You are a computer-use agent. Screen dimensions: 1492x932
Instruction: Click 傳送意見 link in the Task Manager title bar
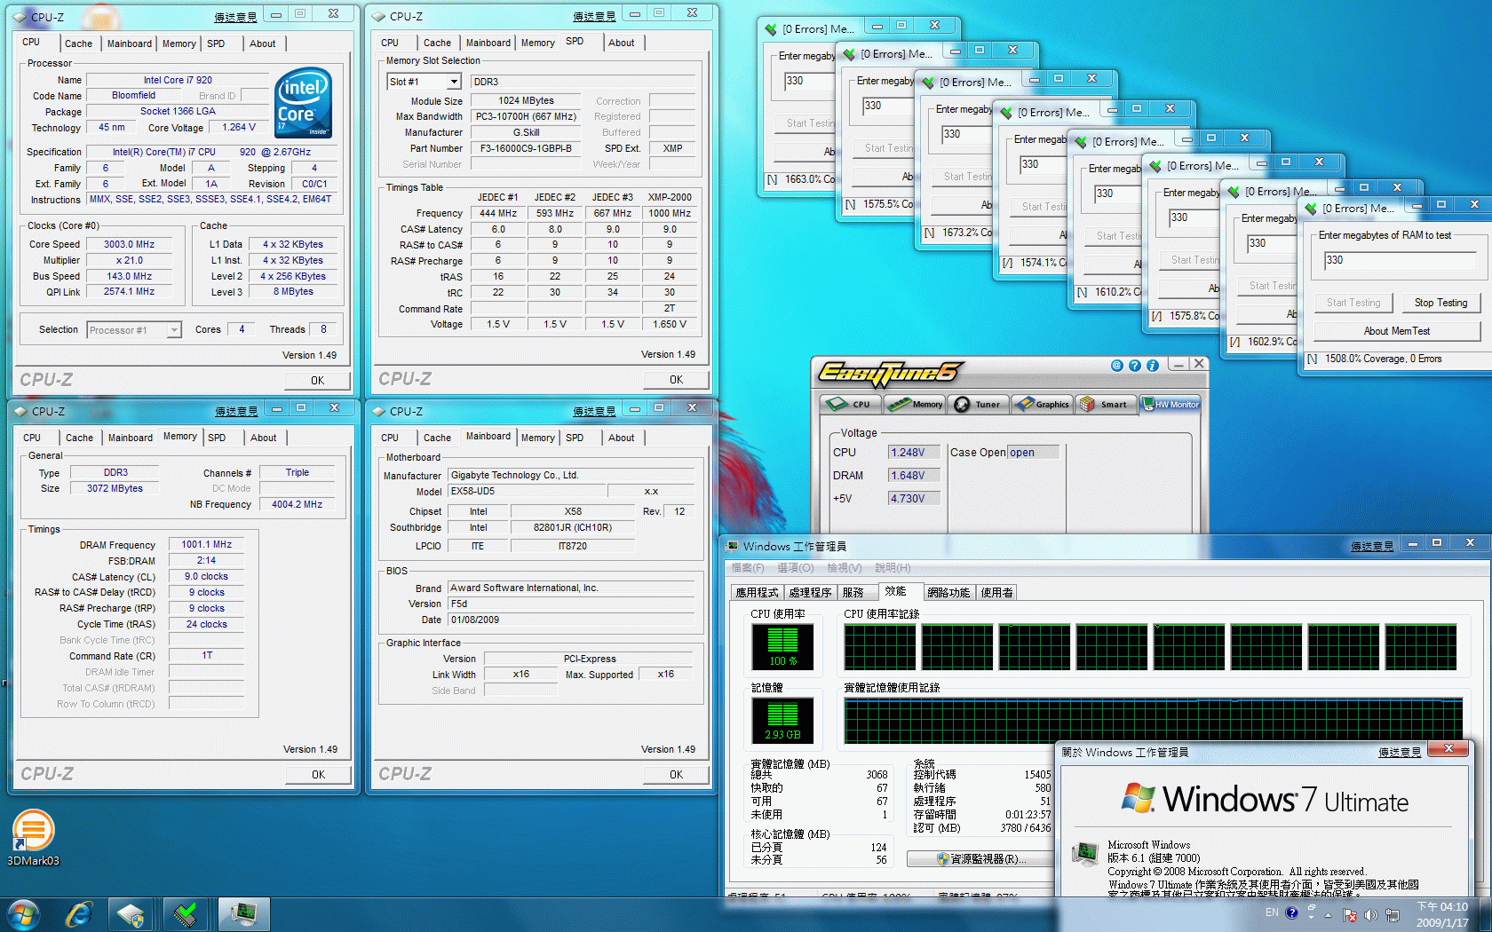click(1372, 547)
